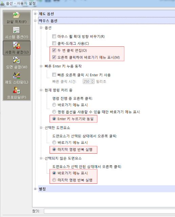175x217 pixels.
Task: Click the 250 milliseconds value field
Action: pos(87,81)
